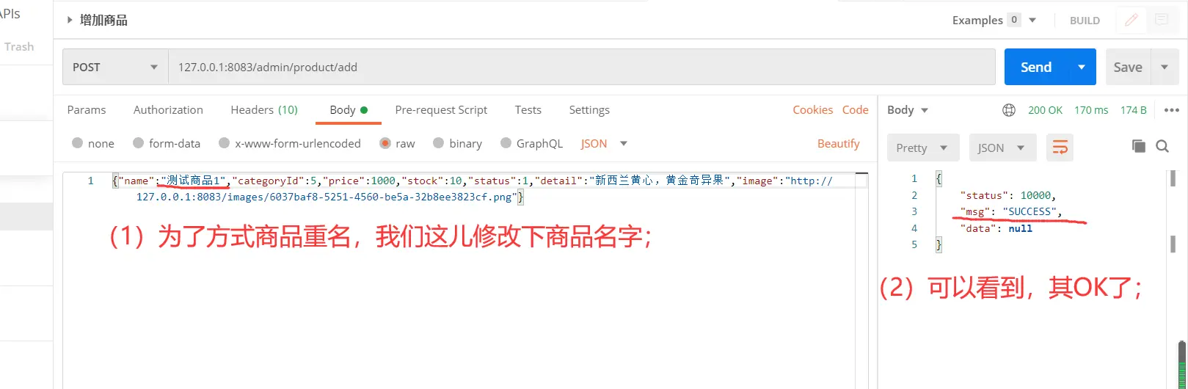Open the Settings tab

click(x=589, y=109)
